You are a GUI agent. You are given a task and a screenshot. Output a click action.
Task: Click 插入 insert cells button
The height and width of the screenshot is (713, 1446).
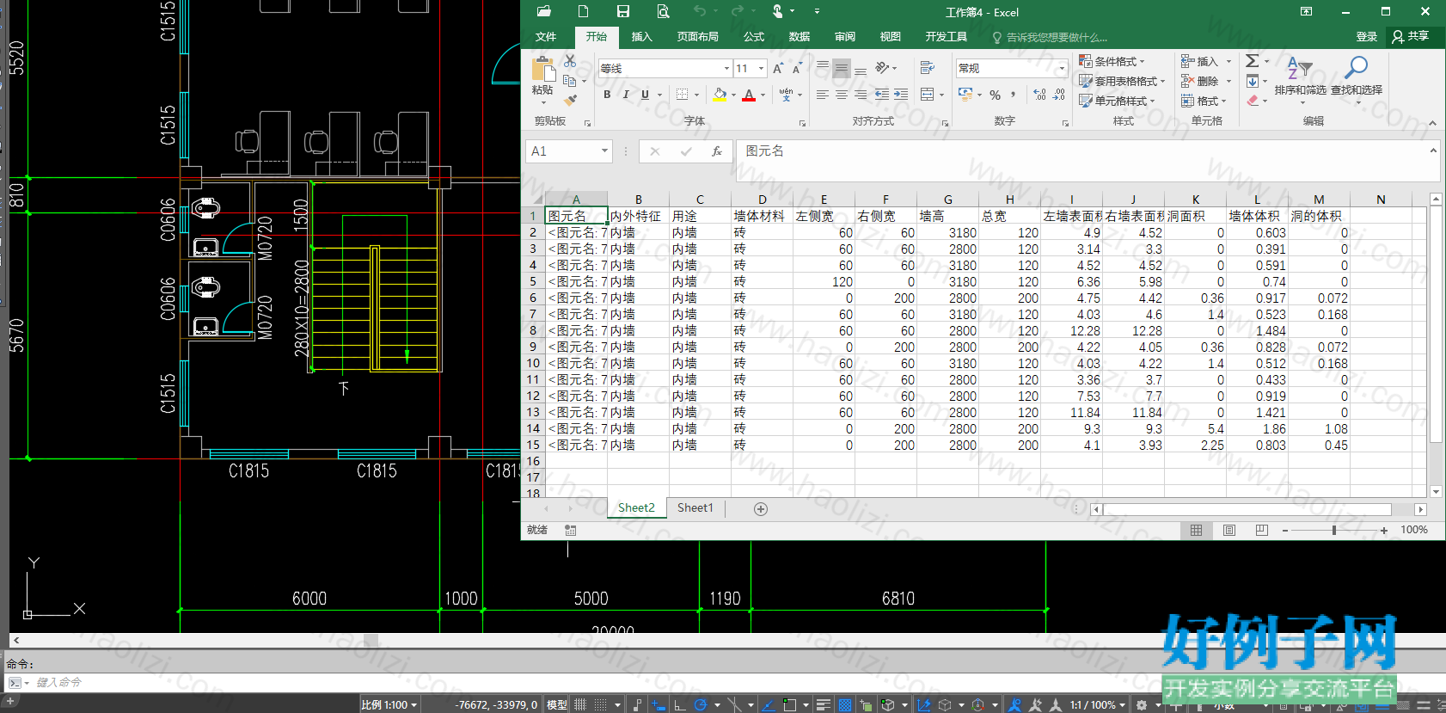pos(1207,61)
